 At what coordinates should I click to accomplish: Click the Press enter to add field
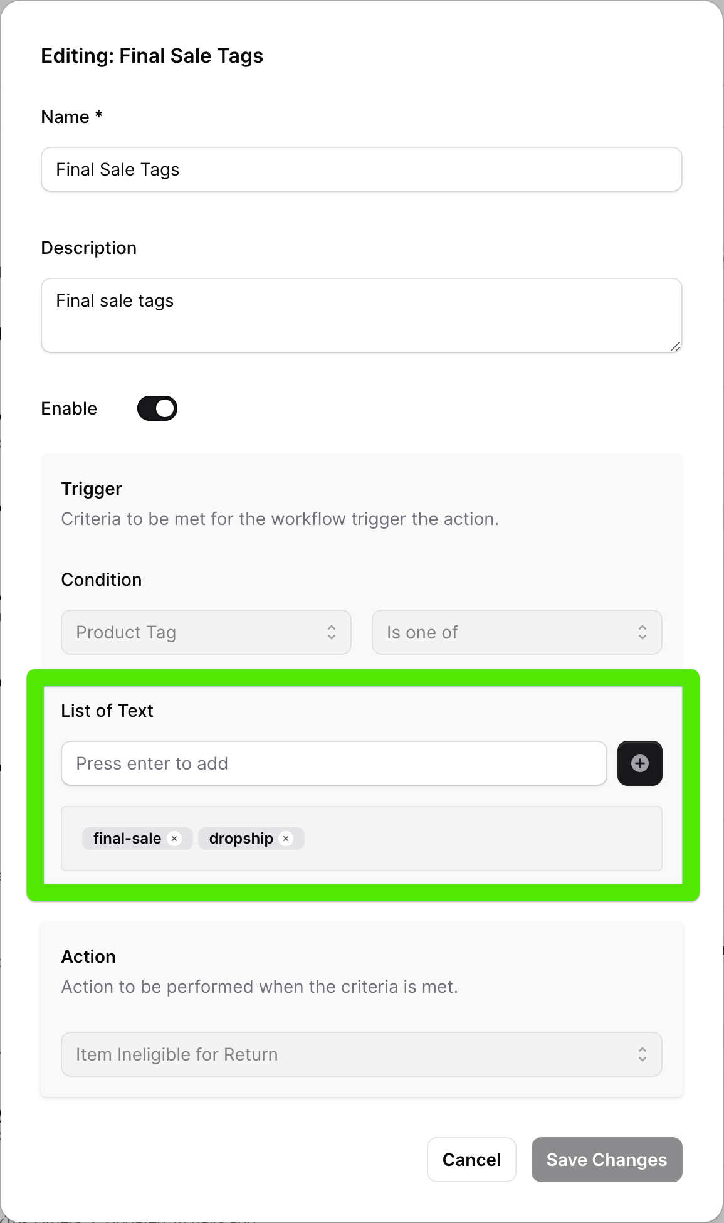pyautogui.click(x=334, y=763)
